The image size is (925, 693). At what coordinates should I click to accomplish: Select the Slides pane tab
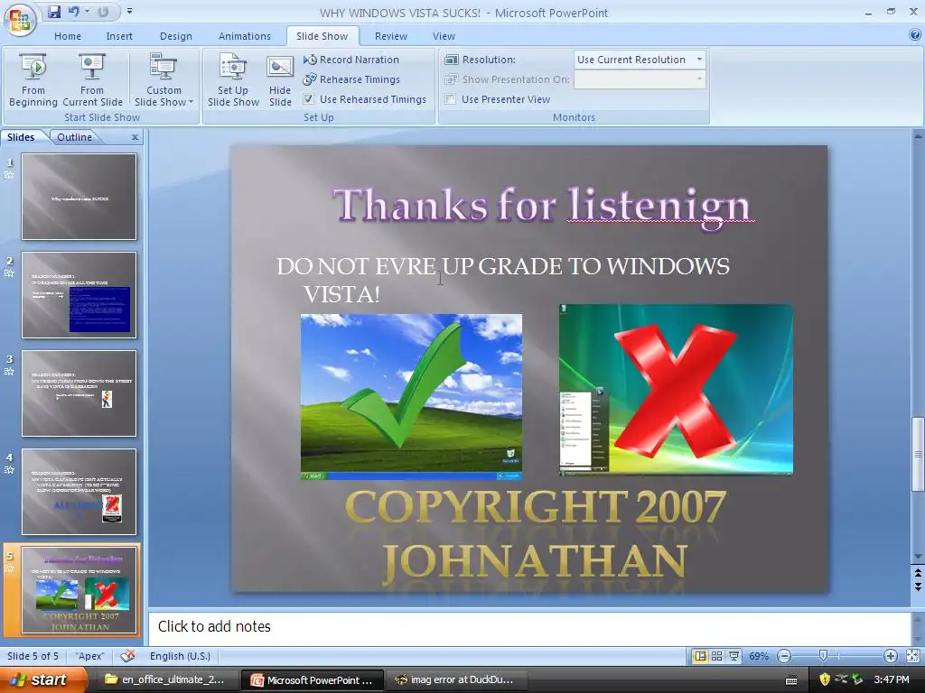[x=21, y=137]
